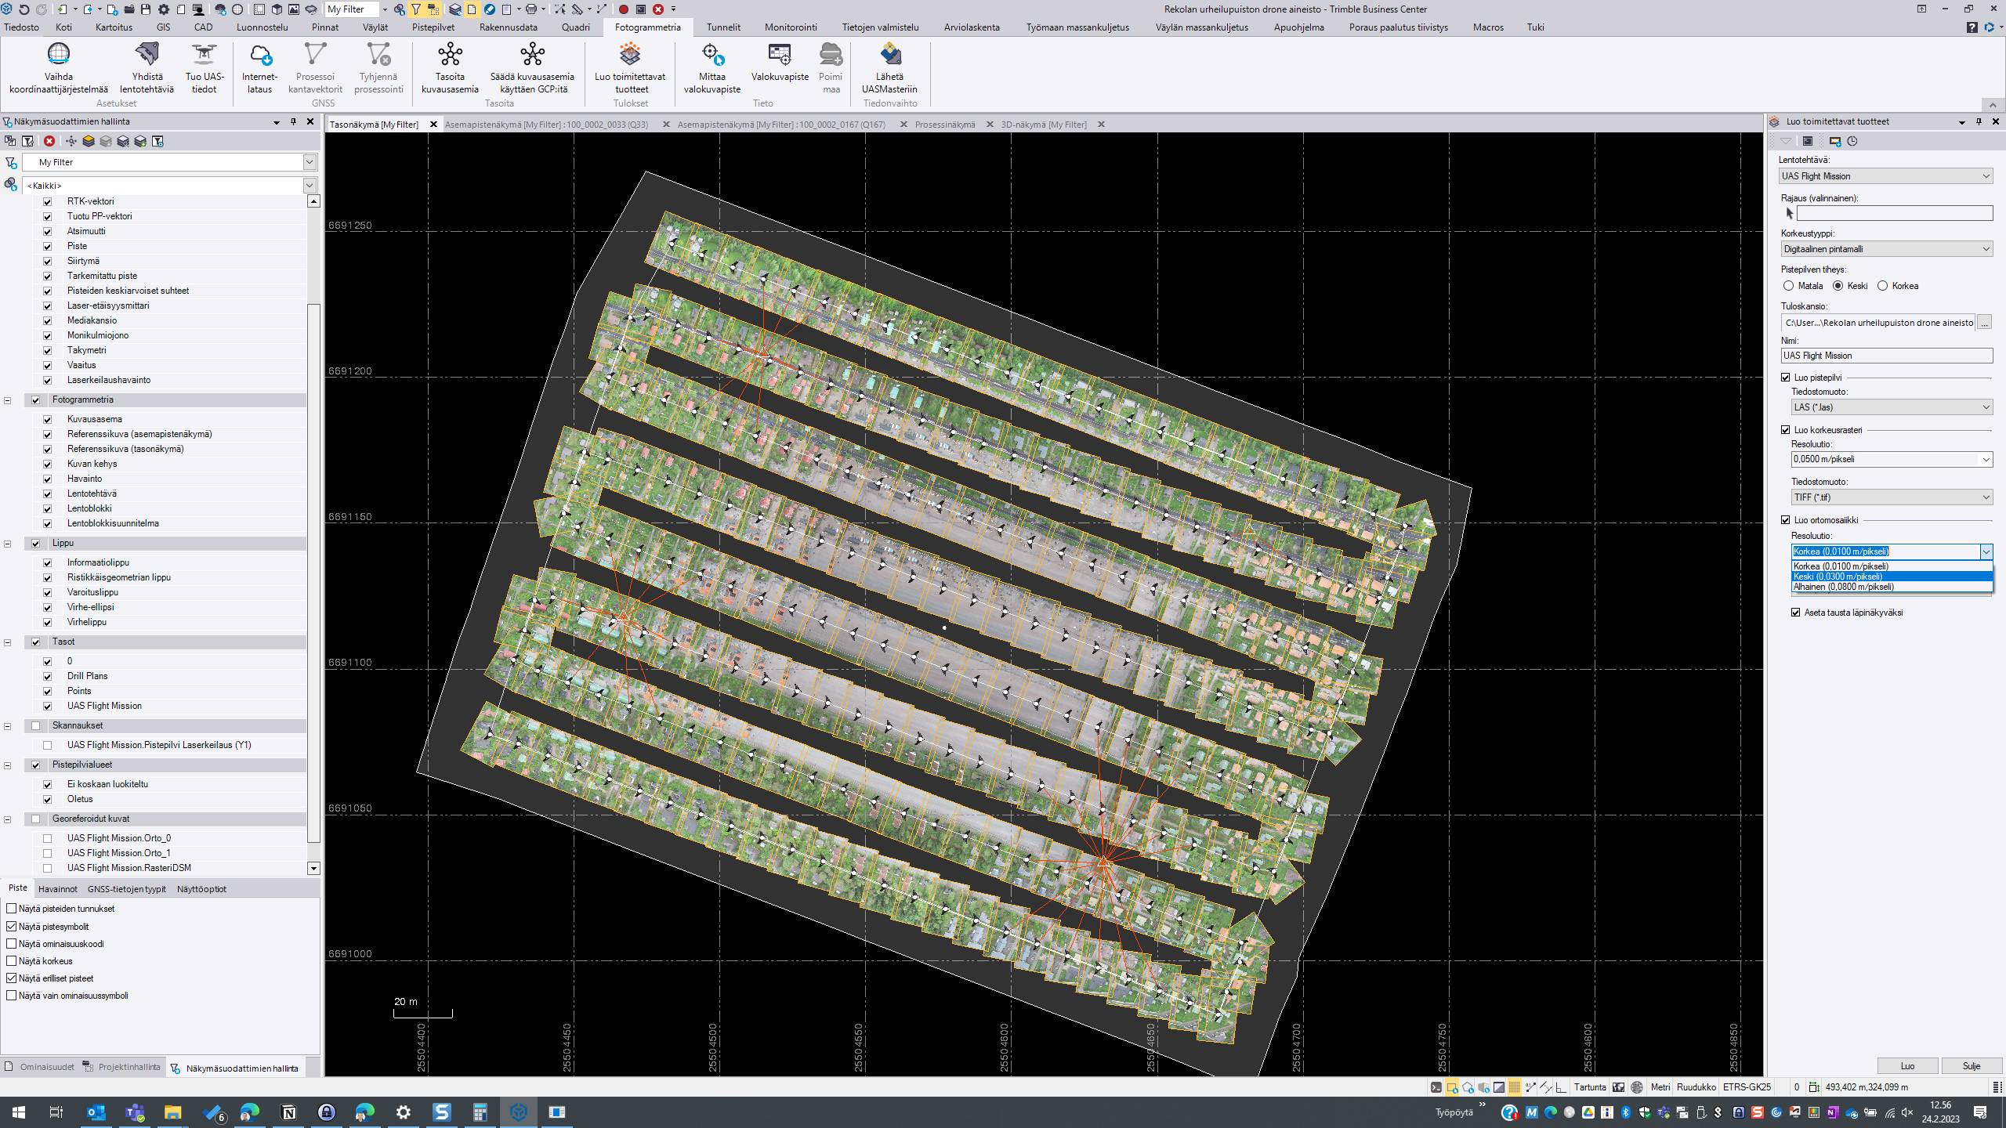Screen dimensions: 2006x1128
Task: Open the Pistepilvet ribbon tab
Action: 433,27
